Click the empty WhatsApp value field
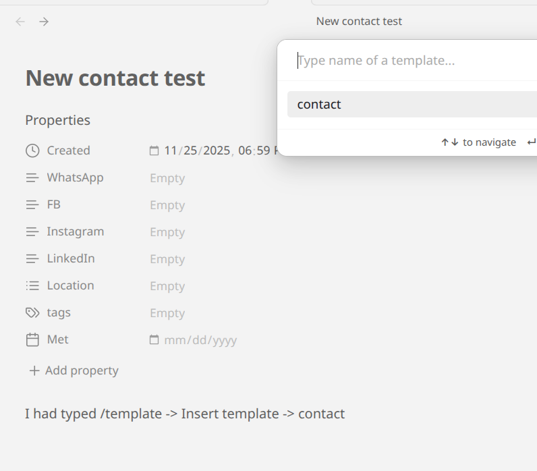 tap(167, 178)
